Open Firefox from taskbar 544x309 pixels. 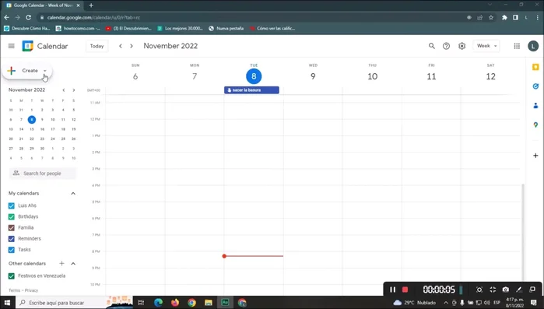(x=175, y=303)
